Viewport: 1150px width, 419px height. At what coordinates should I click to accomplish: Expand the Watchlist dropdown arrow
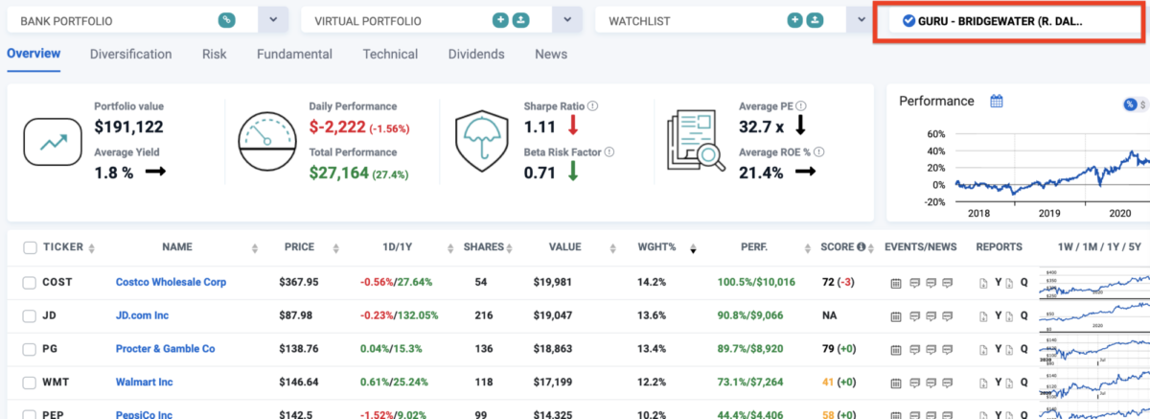pos(861,19)
